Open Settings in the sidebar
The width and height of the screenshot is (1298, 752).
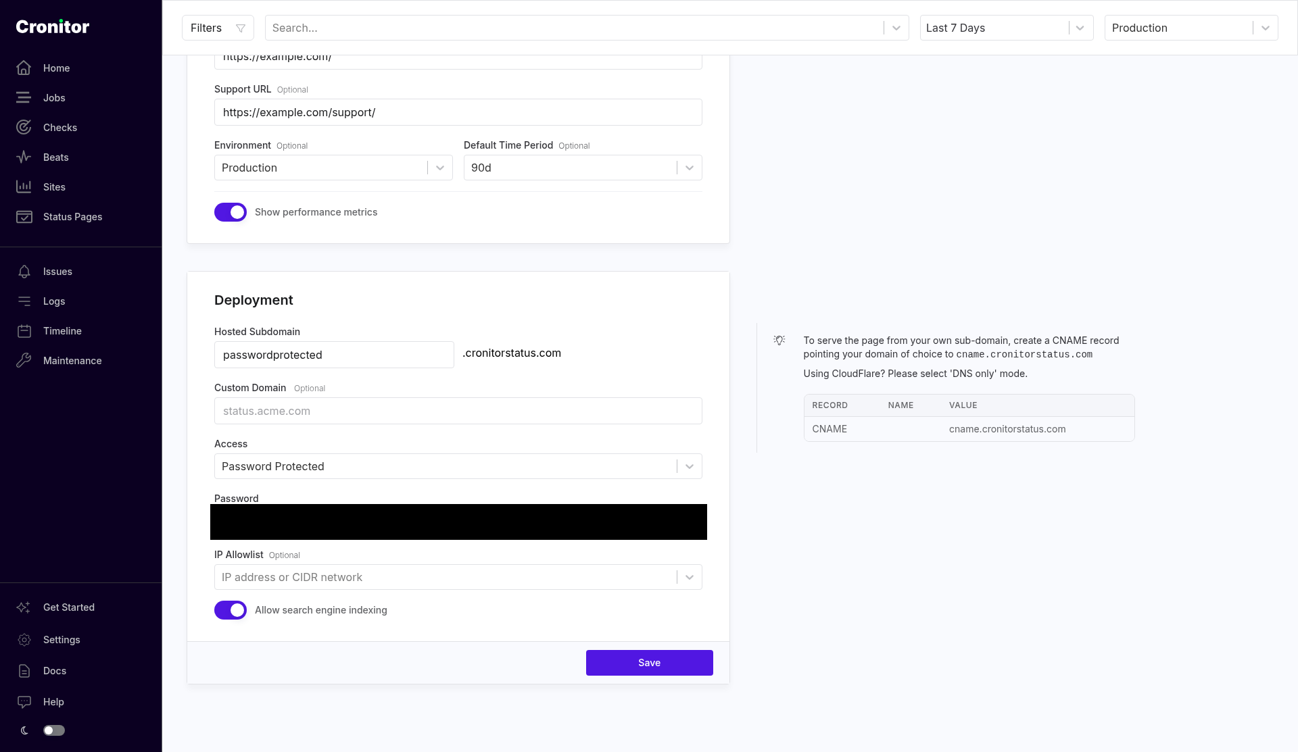(62, 640)
